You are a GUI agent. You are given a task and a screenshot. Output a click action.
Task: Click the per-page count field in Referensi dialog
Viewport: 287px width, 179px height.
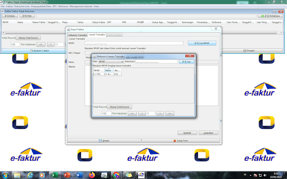point(106,113)
